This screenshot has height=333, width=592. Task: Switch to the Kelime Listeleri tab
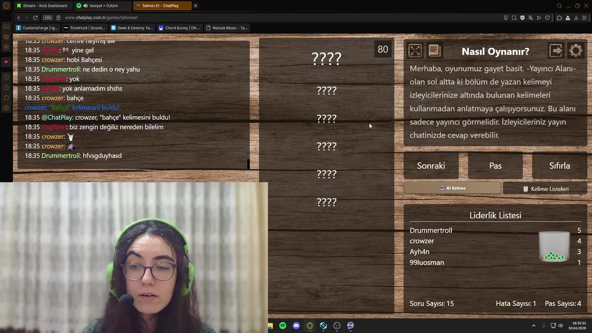[x=545, y=189]
